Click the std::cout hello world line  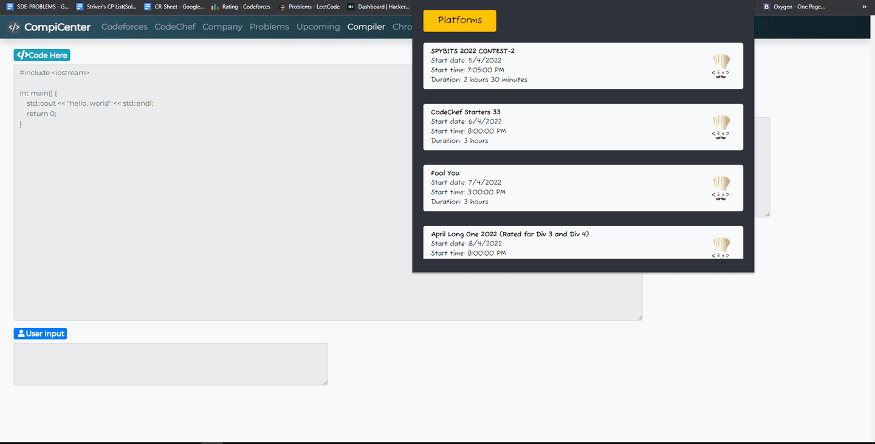[x=90, y=103]
